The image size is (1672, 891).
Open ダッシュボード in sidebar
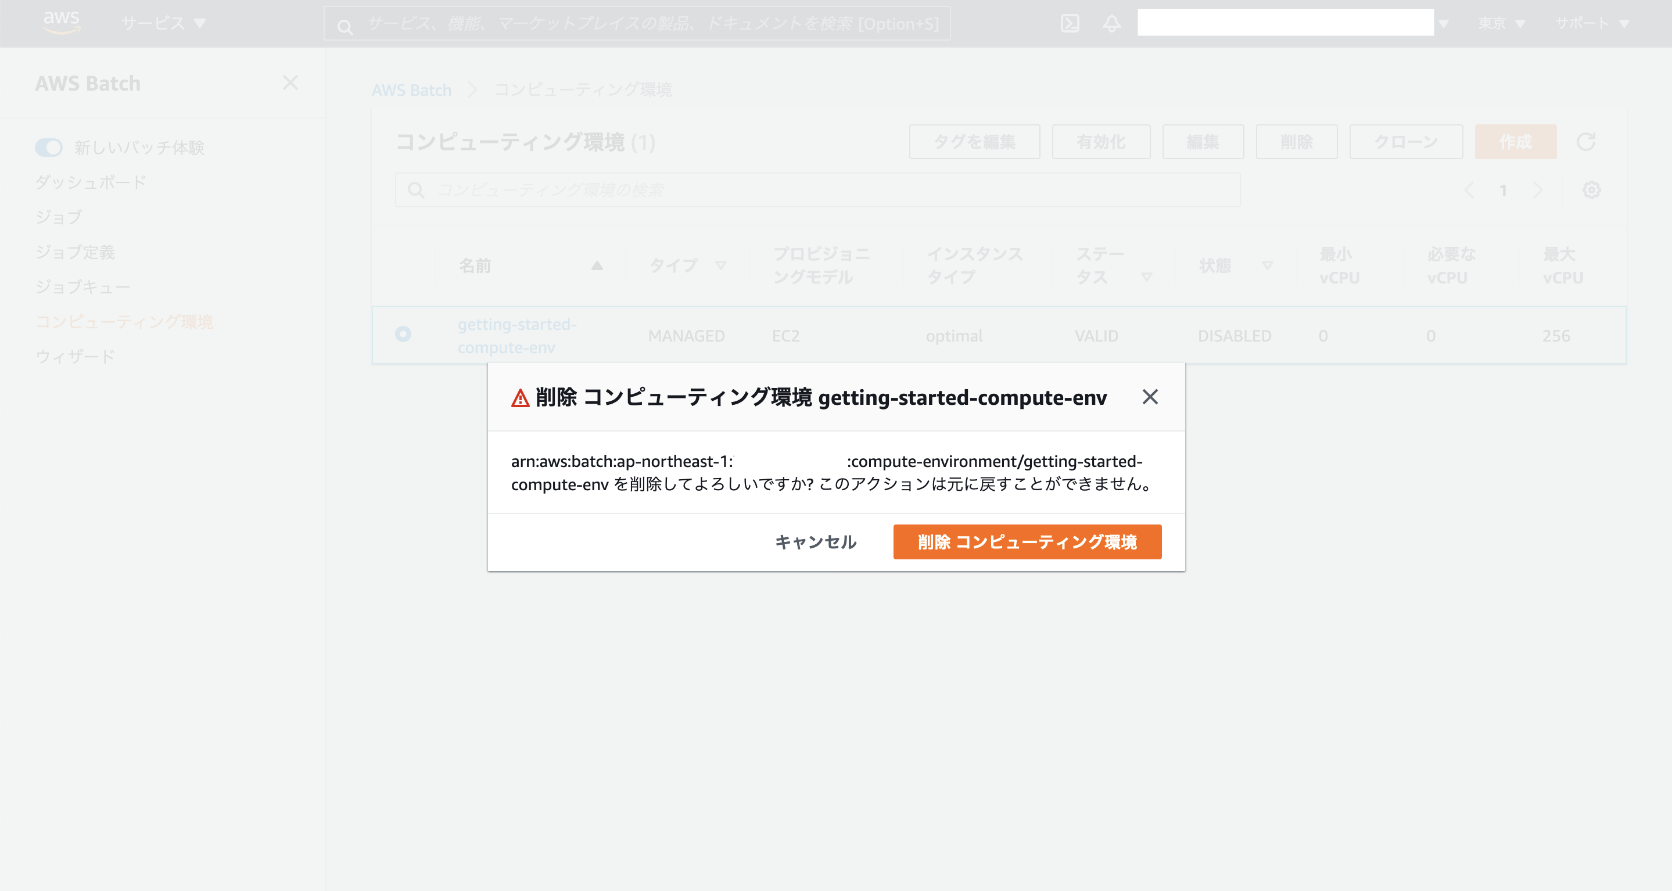click(91, 182)
